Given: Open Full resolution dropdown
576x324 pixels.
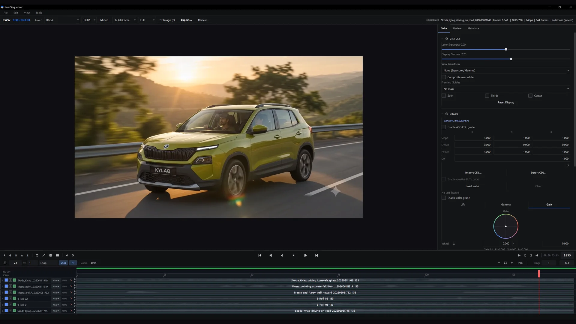Looking at the screenshot, I should (147, 20).
